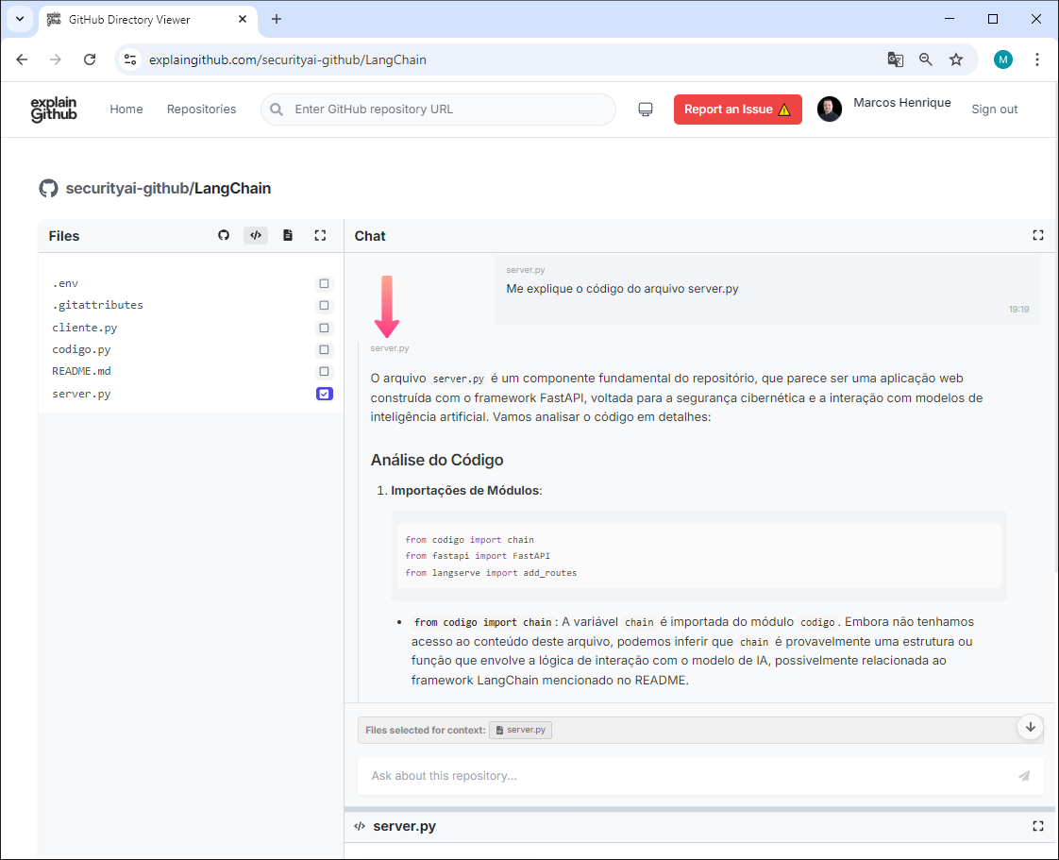Open .env file in Files list
The height and width of the screenshot is (860, 1059).
tap(65, 284)
